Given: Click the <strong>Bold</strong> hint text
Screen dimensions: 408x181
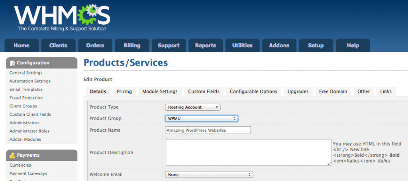Looking at the screenshot, I should point(366,155).
